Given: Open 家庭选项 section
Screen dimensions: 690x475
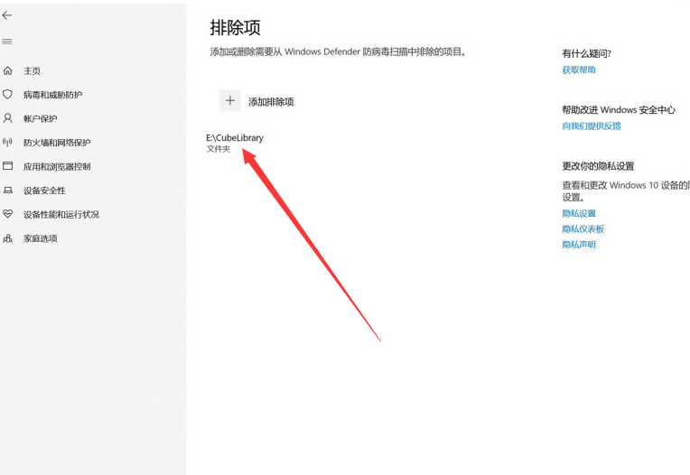Looking at the screenshot, I should tap(40, 238).
